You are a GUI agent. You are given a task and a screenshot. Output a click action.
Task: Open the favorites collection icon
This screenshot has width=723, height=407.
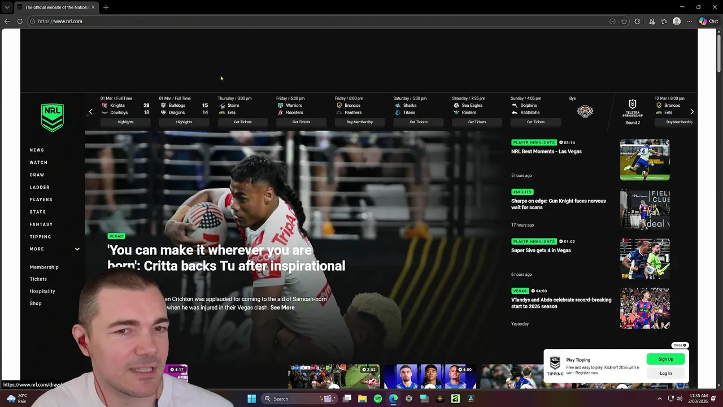click(x=664, y=21)
